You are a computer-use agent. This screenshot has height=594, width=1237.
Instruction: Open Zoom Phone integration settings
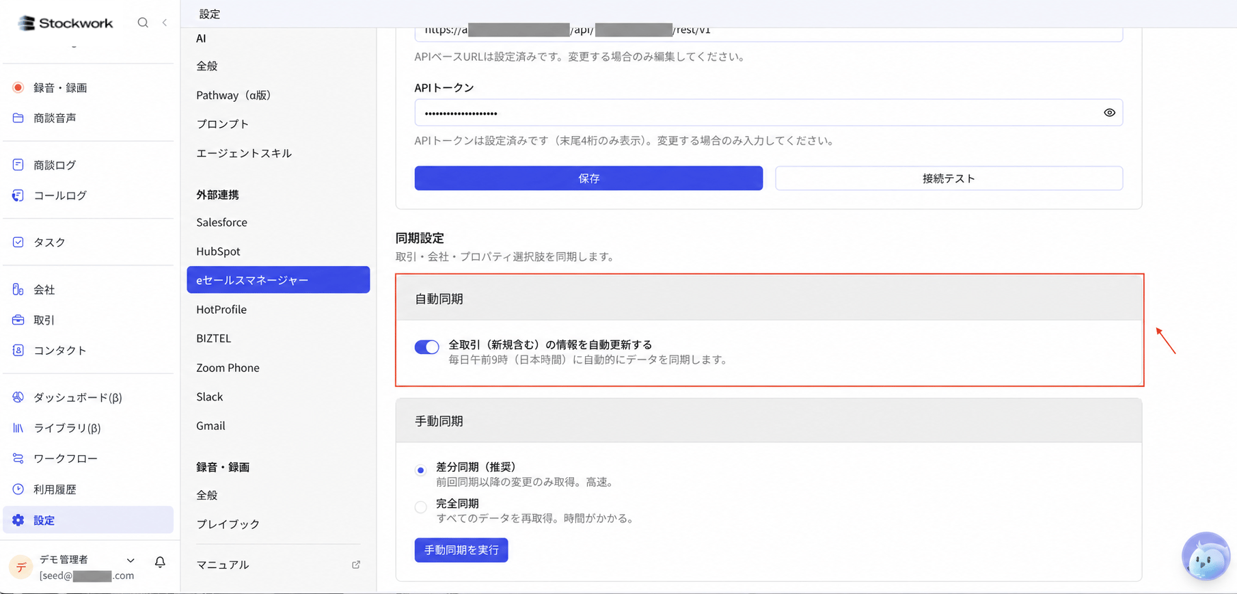(x=228, y=367)
